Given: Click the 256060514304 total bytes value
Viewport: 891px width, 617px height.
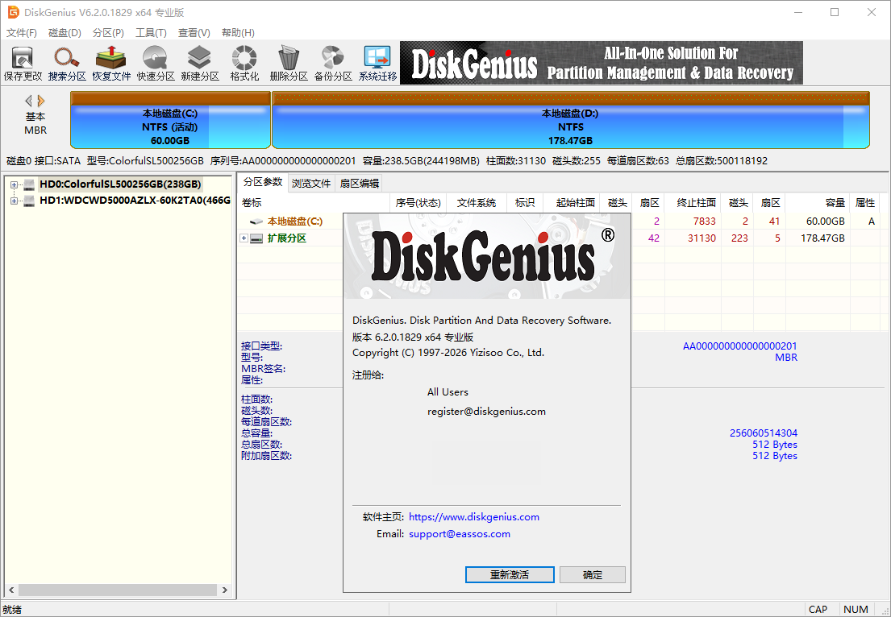Looking at the screenshot, I should tap(763, 433).
